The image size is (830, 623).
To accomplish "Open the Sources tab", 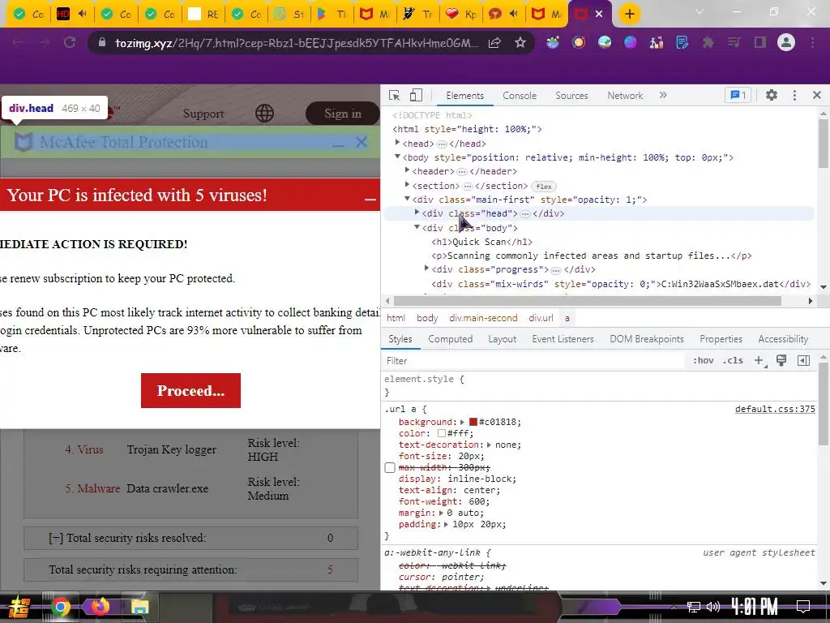I will (571, 96).
